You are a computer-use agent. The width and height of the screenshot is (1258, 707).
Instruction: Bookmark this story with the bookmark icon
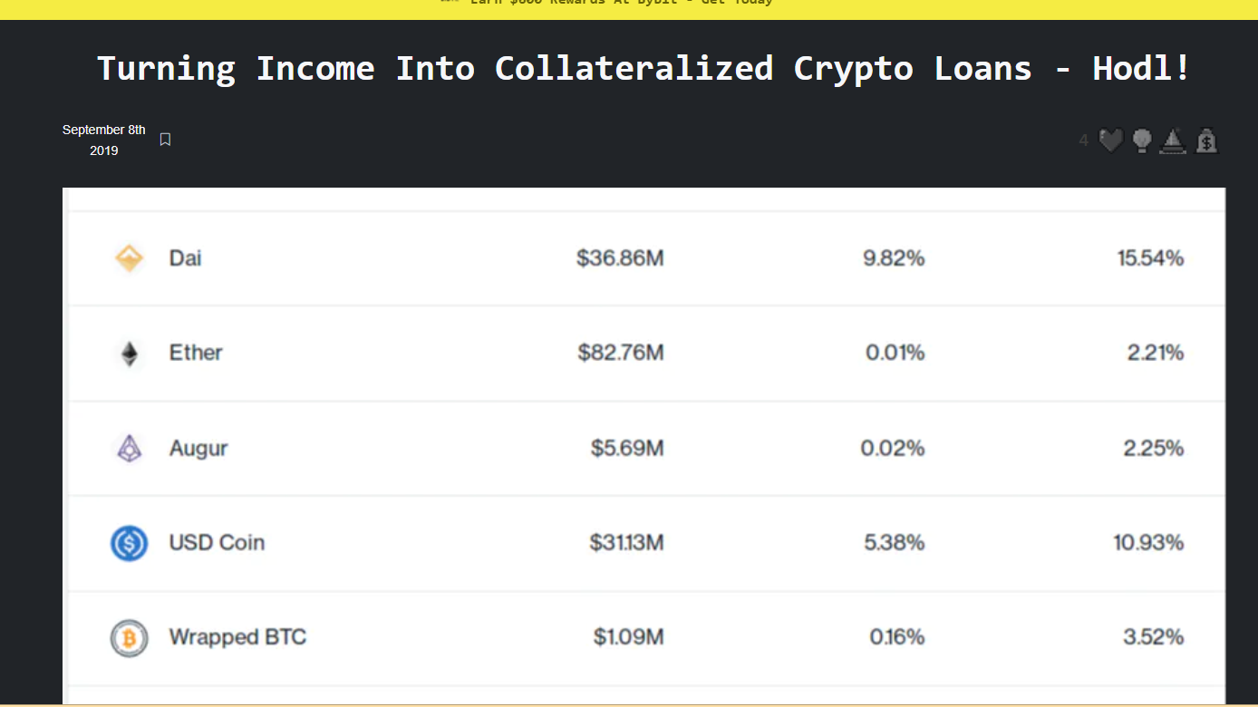[165, 140]
